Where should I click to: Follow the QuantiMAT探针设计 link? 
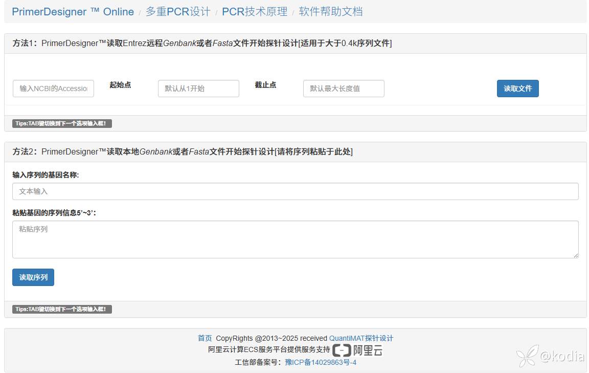[x=361, y=338]
